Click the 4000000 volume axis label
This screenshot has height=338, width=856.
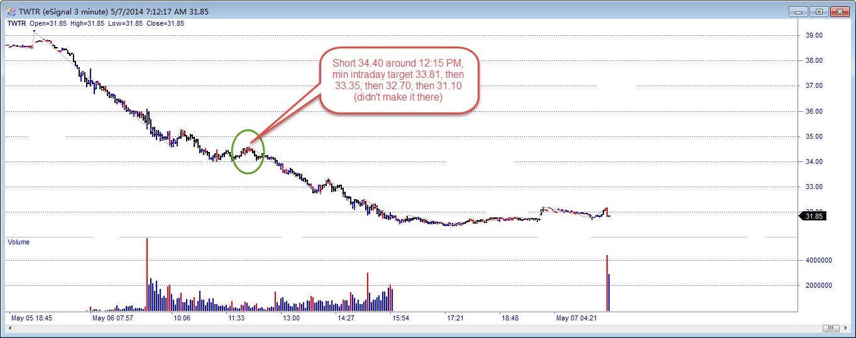click(x=818, y=260)
